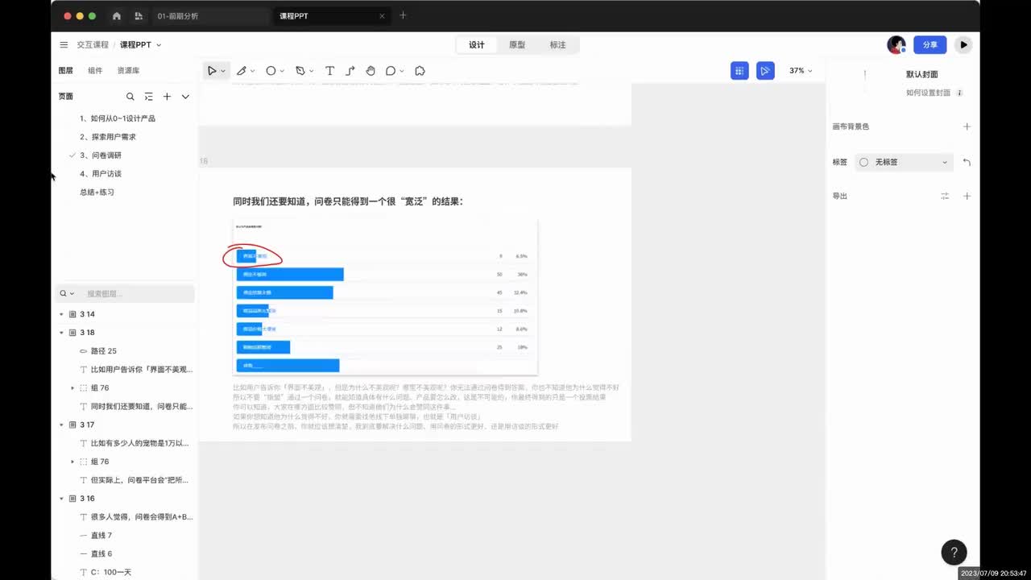Open a new window tab with plus
This screenshot has width=1031, height=580.
tap(404, 15)
